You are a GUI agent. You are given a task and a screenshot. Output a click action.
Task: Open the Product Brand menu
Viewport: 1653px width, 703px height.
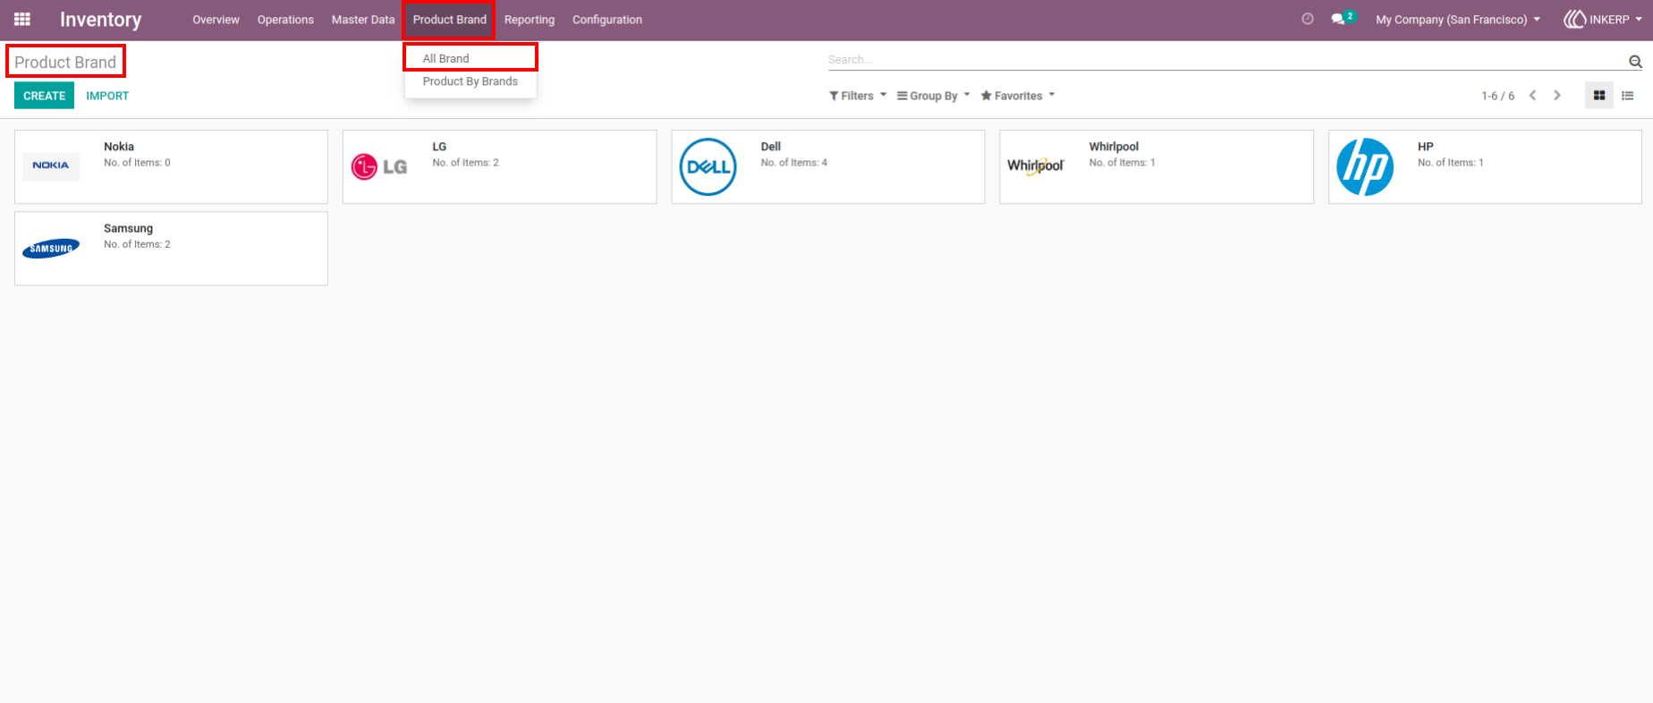pos(449,19)
